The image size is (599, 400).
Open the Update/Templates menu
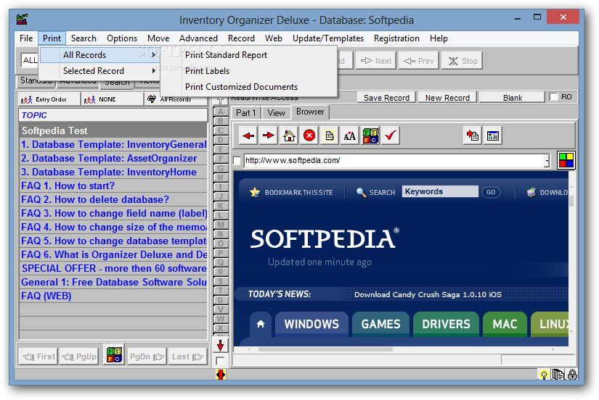328,38
